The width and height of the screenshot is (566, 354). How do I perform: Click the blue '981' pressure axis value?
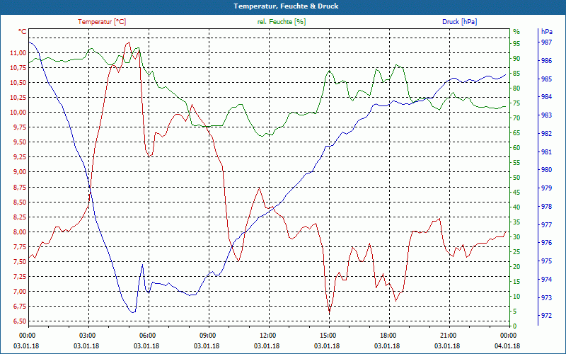click(x=547, y=152)
